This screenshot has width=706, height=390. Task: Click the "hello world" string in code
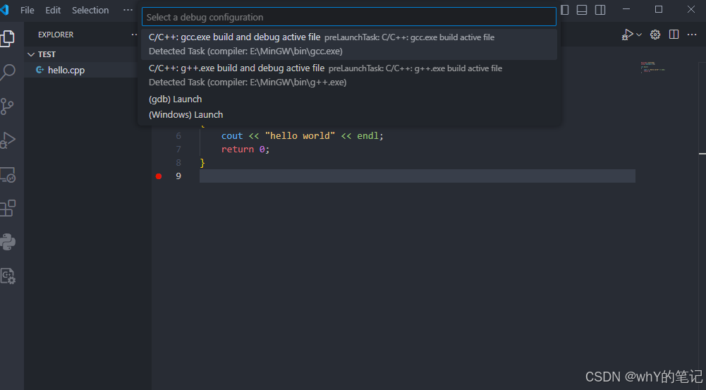(300, 135)
